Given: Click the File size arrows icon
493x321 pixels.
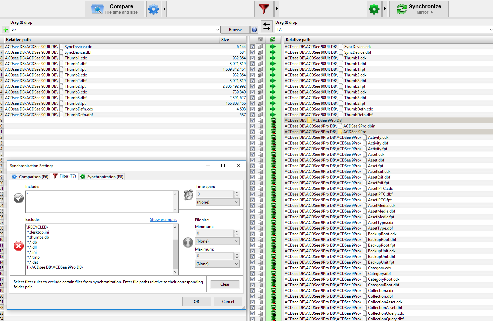Looking at the screenshot, I should pos(188,243).
